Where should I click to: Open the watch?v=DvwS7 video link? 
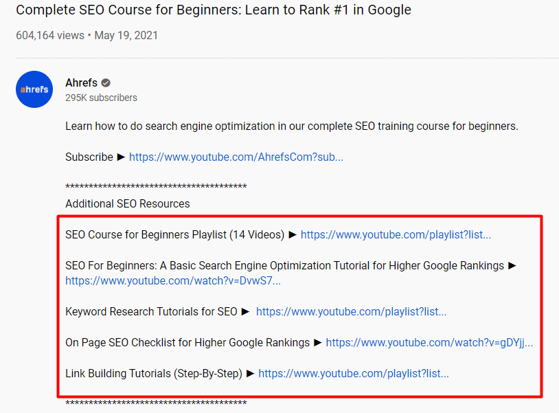(x=173, y=280)
